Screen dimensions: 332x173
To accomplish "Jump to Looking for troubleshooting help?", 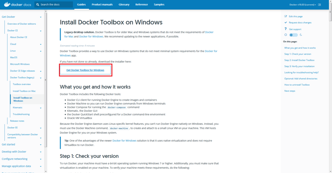I will pos(302,72).
